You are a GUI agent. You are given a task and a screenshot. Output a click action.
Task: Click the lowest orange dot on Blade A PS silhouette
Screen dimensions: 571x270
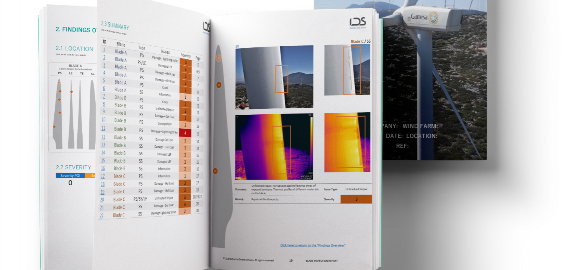click(x=54, y=127)
